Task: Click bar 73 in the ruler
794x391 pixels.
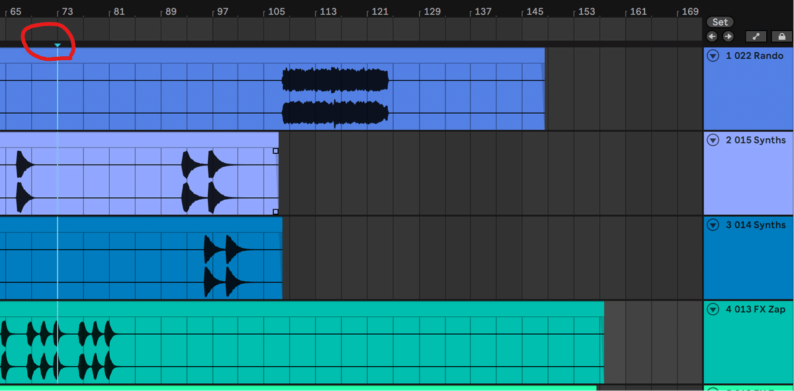Action: (67, 11)
